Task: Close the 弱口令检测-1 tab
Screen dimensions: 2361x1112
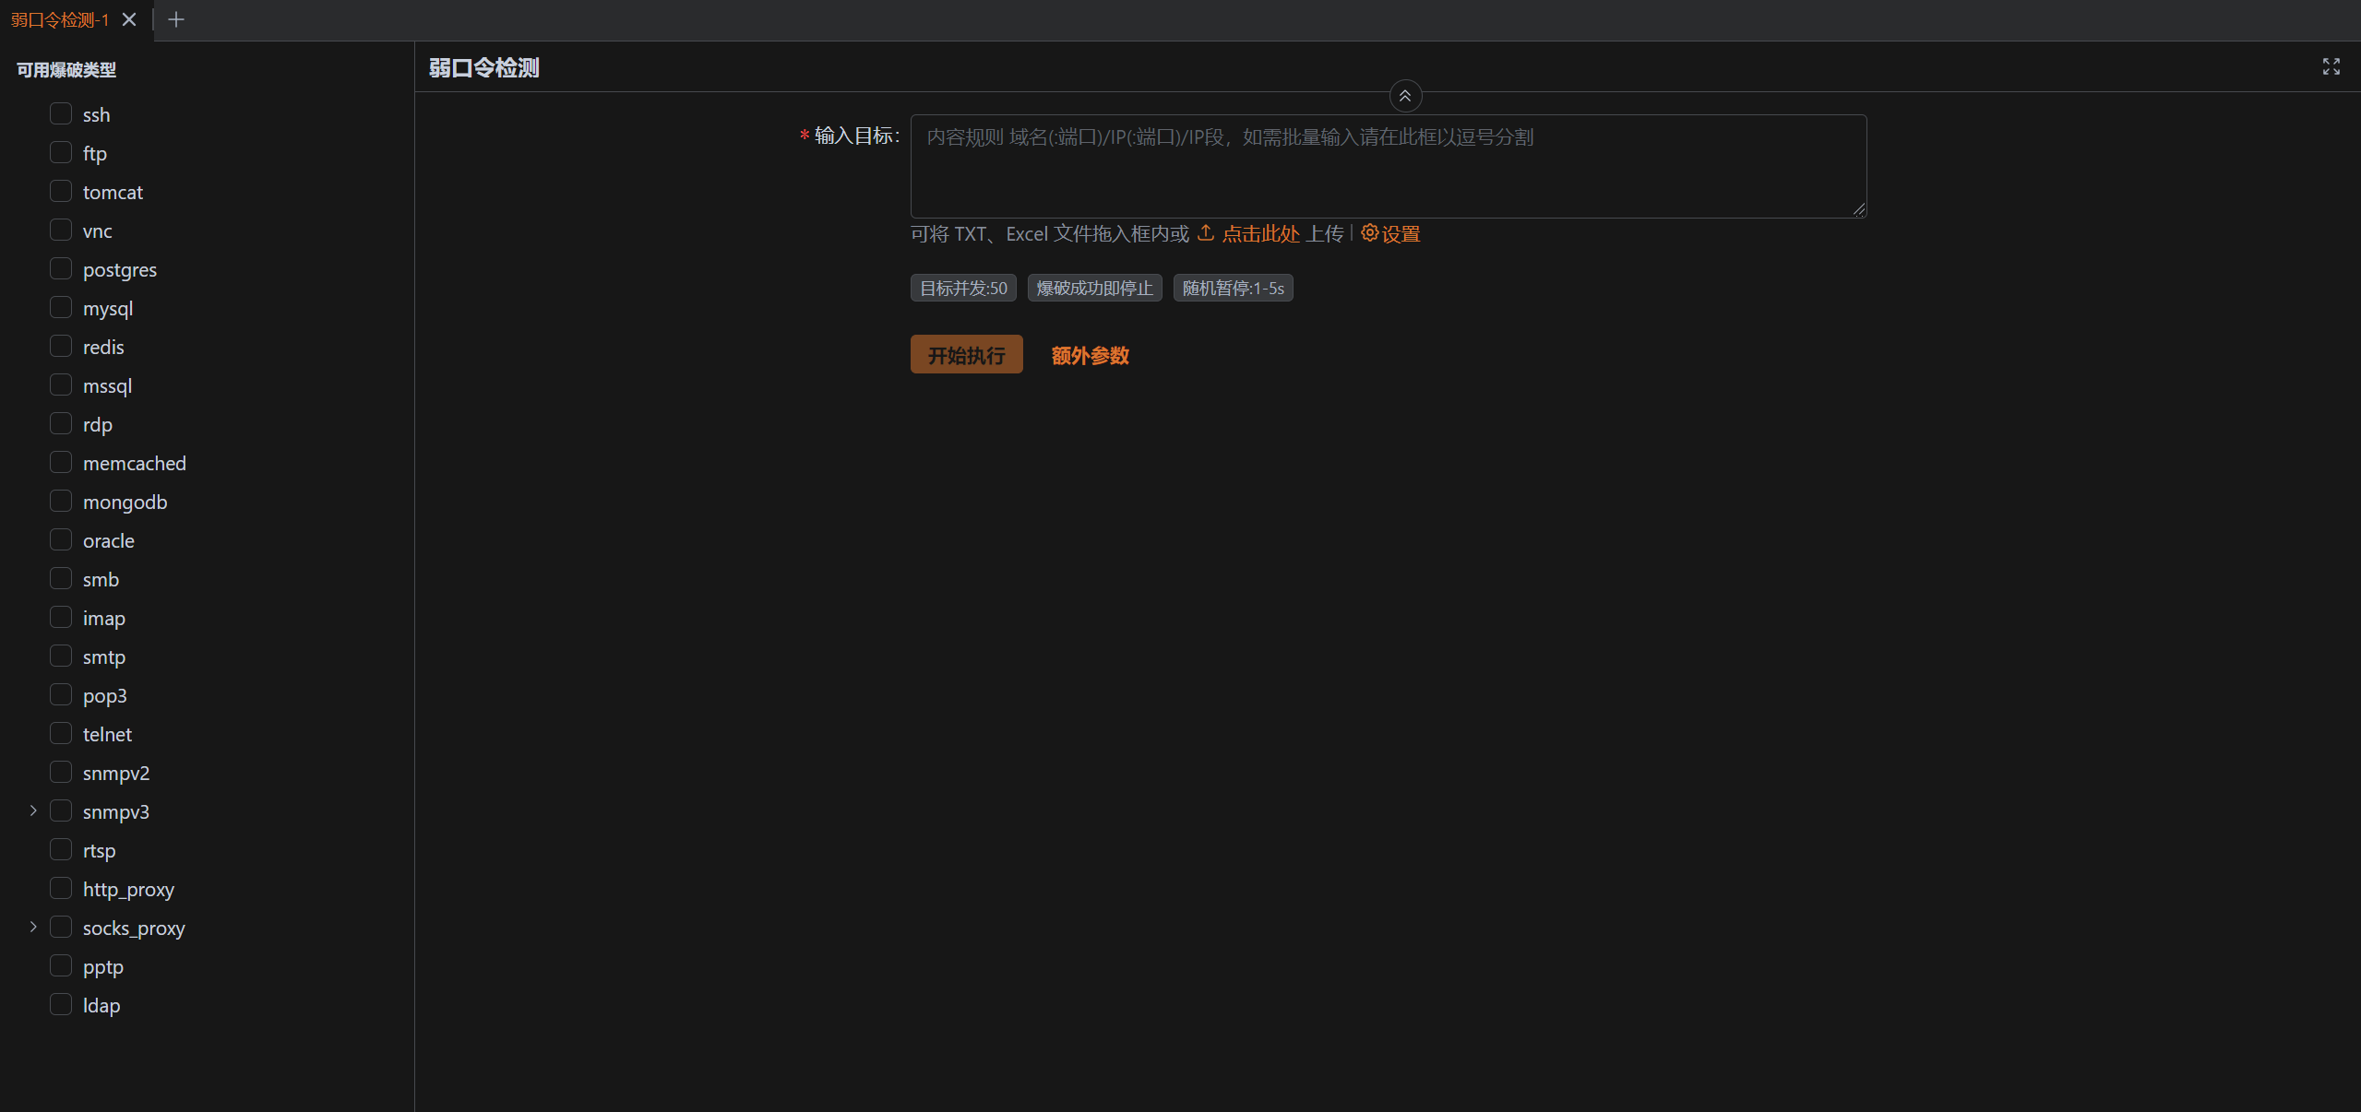Action: (129, 19)
